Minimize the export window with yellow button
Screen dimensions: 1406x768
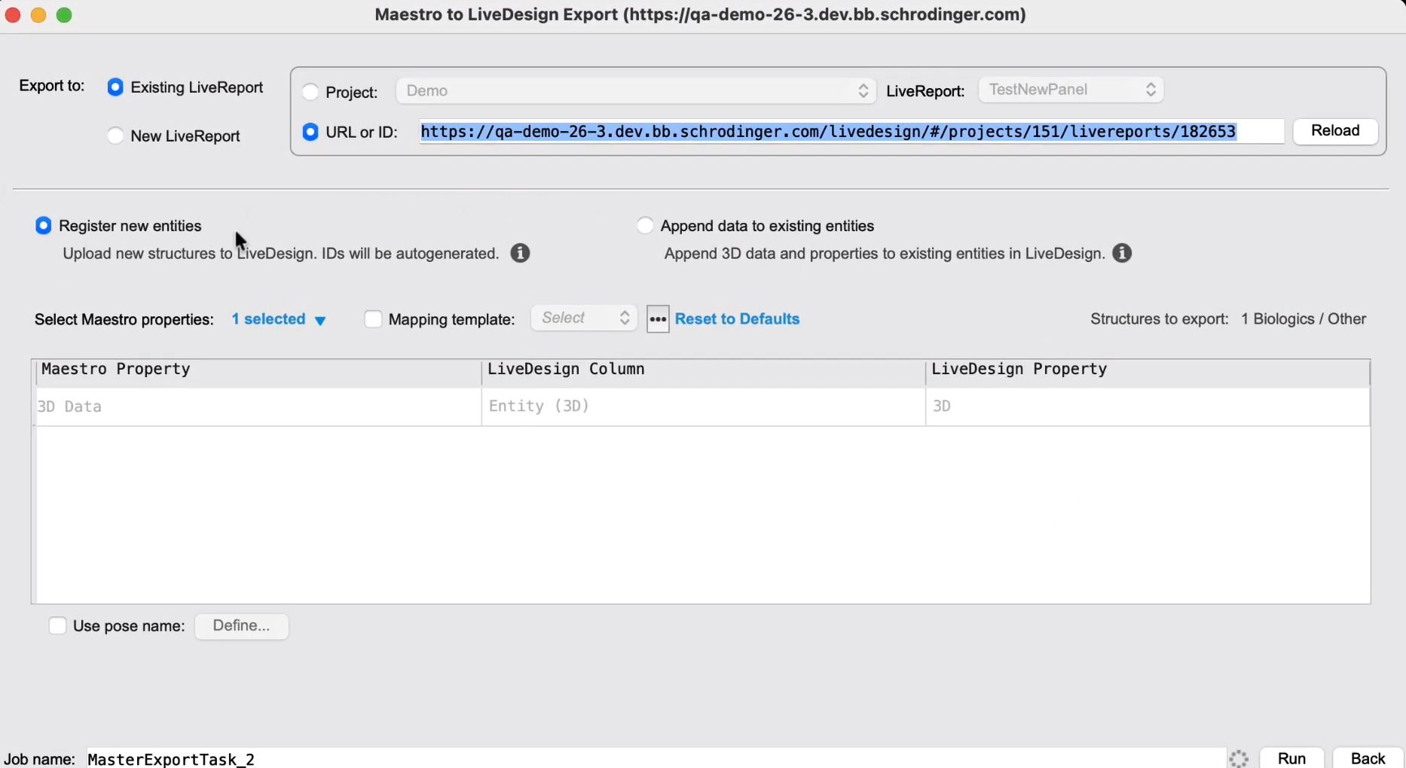tap(38, 15)
